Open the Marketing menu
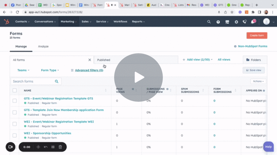The image size is (277, 155). click(69, 22)
